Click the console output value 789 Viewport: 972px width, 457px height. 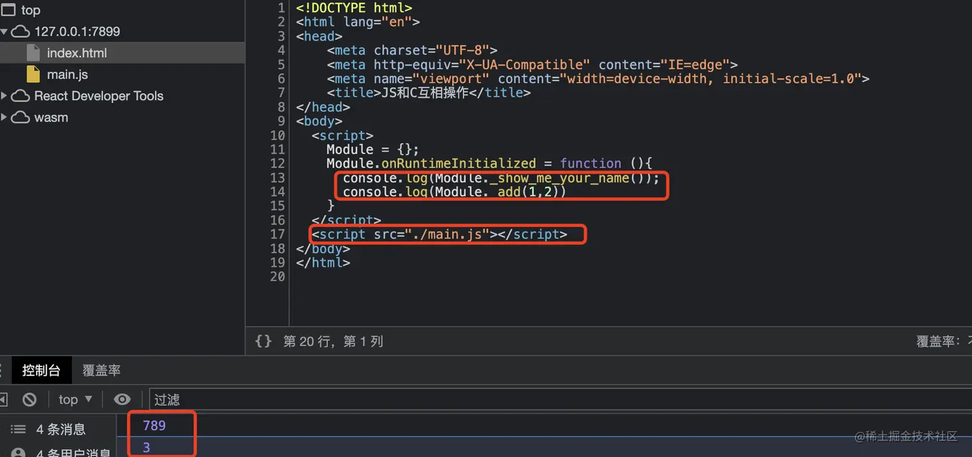154,426
